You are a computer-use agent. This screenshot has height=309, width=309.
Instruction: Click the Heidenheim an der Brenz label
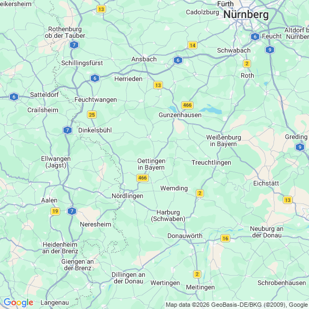60,248
